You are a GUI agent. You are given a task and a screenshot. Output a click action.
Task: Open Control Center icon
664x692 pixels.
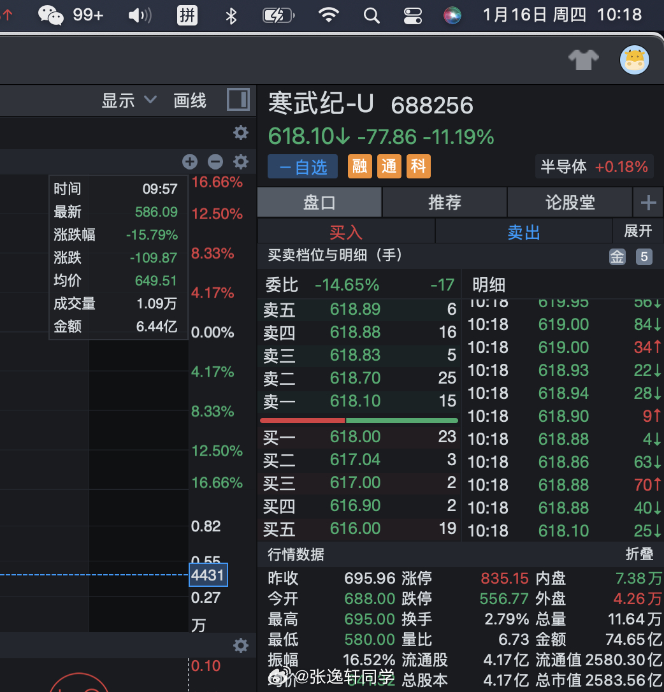click(413, 15)
